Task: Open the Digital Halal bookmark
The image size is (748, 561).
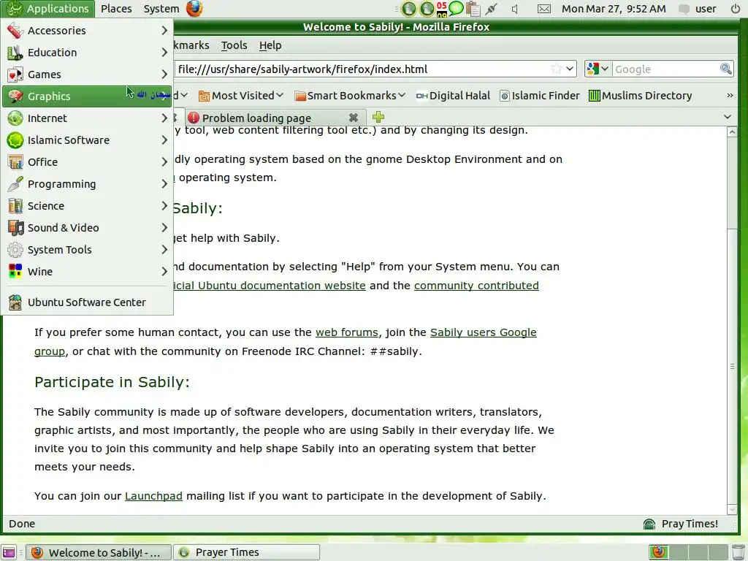Action: click(453, 96)
